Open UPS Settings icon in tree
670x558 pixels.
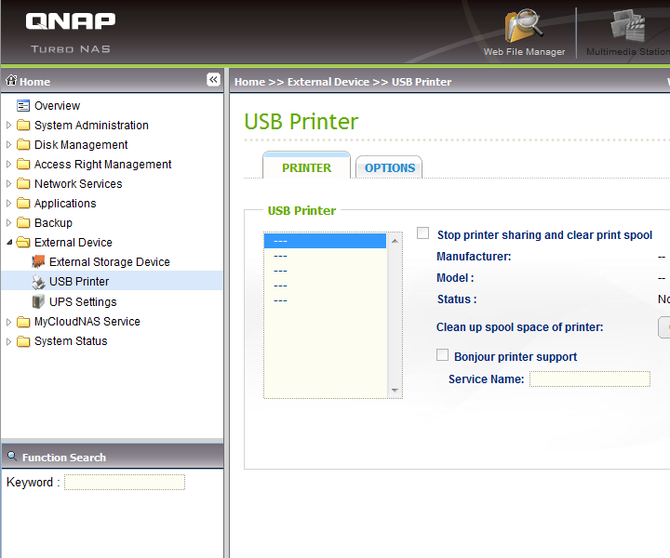(x=38, y=301)
